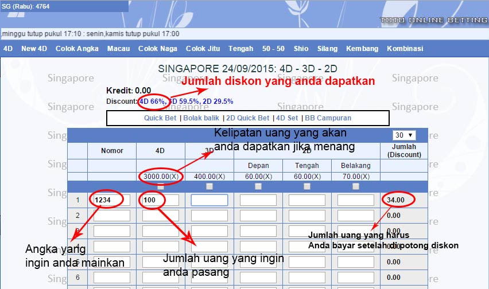Image resolution: width=489 pixels, height=289 pixels.
Task: Click the 400.00(X) 3D multiplier
Action: (209, 177)
